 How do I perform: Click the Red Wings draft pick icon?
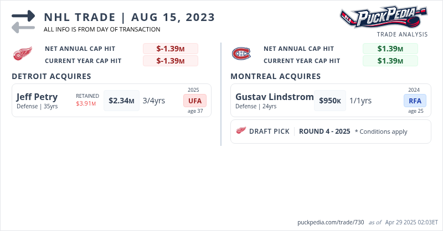241,131
